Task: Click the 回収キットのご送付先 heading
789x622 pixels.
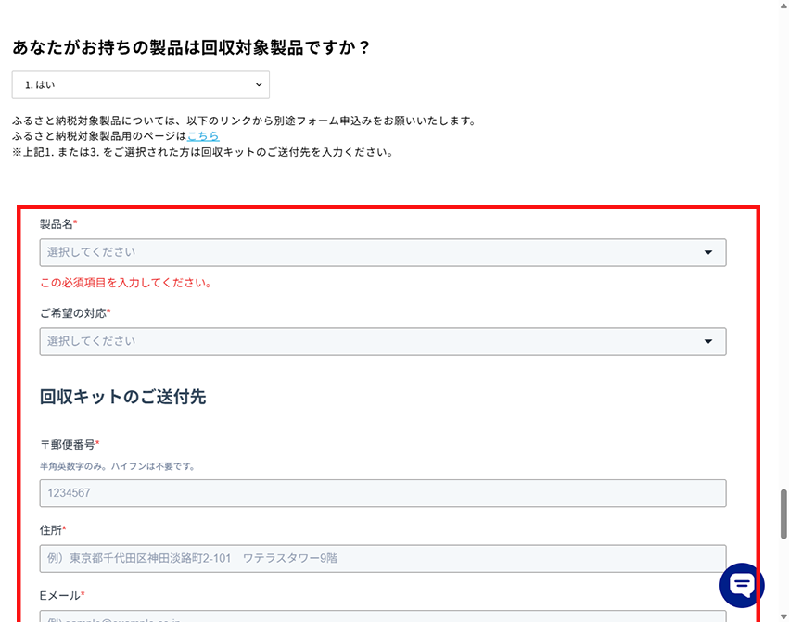Action: coord(122,397)
